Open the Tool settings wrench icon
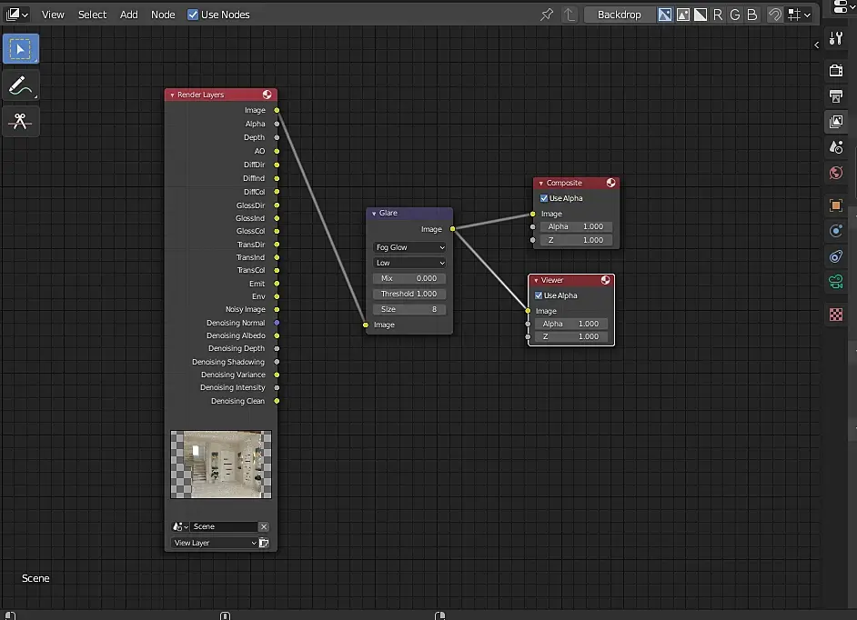 pos(836,37)
